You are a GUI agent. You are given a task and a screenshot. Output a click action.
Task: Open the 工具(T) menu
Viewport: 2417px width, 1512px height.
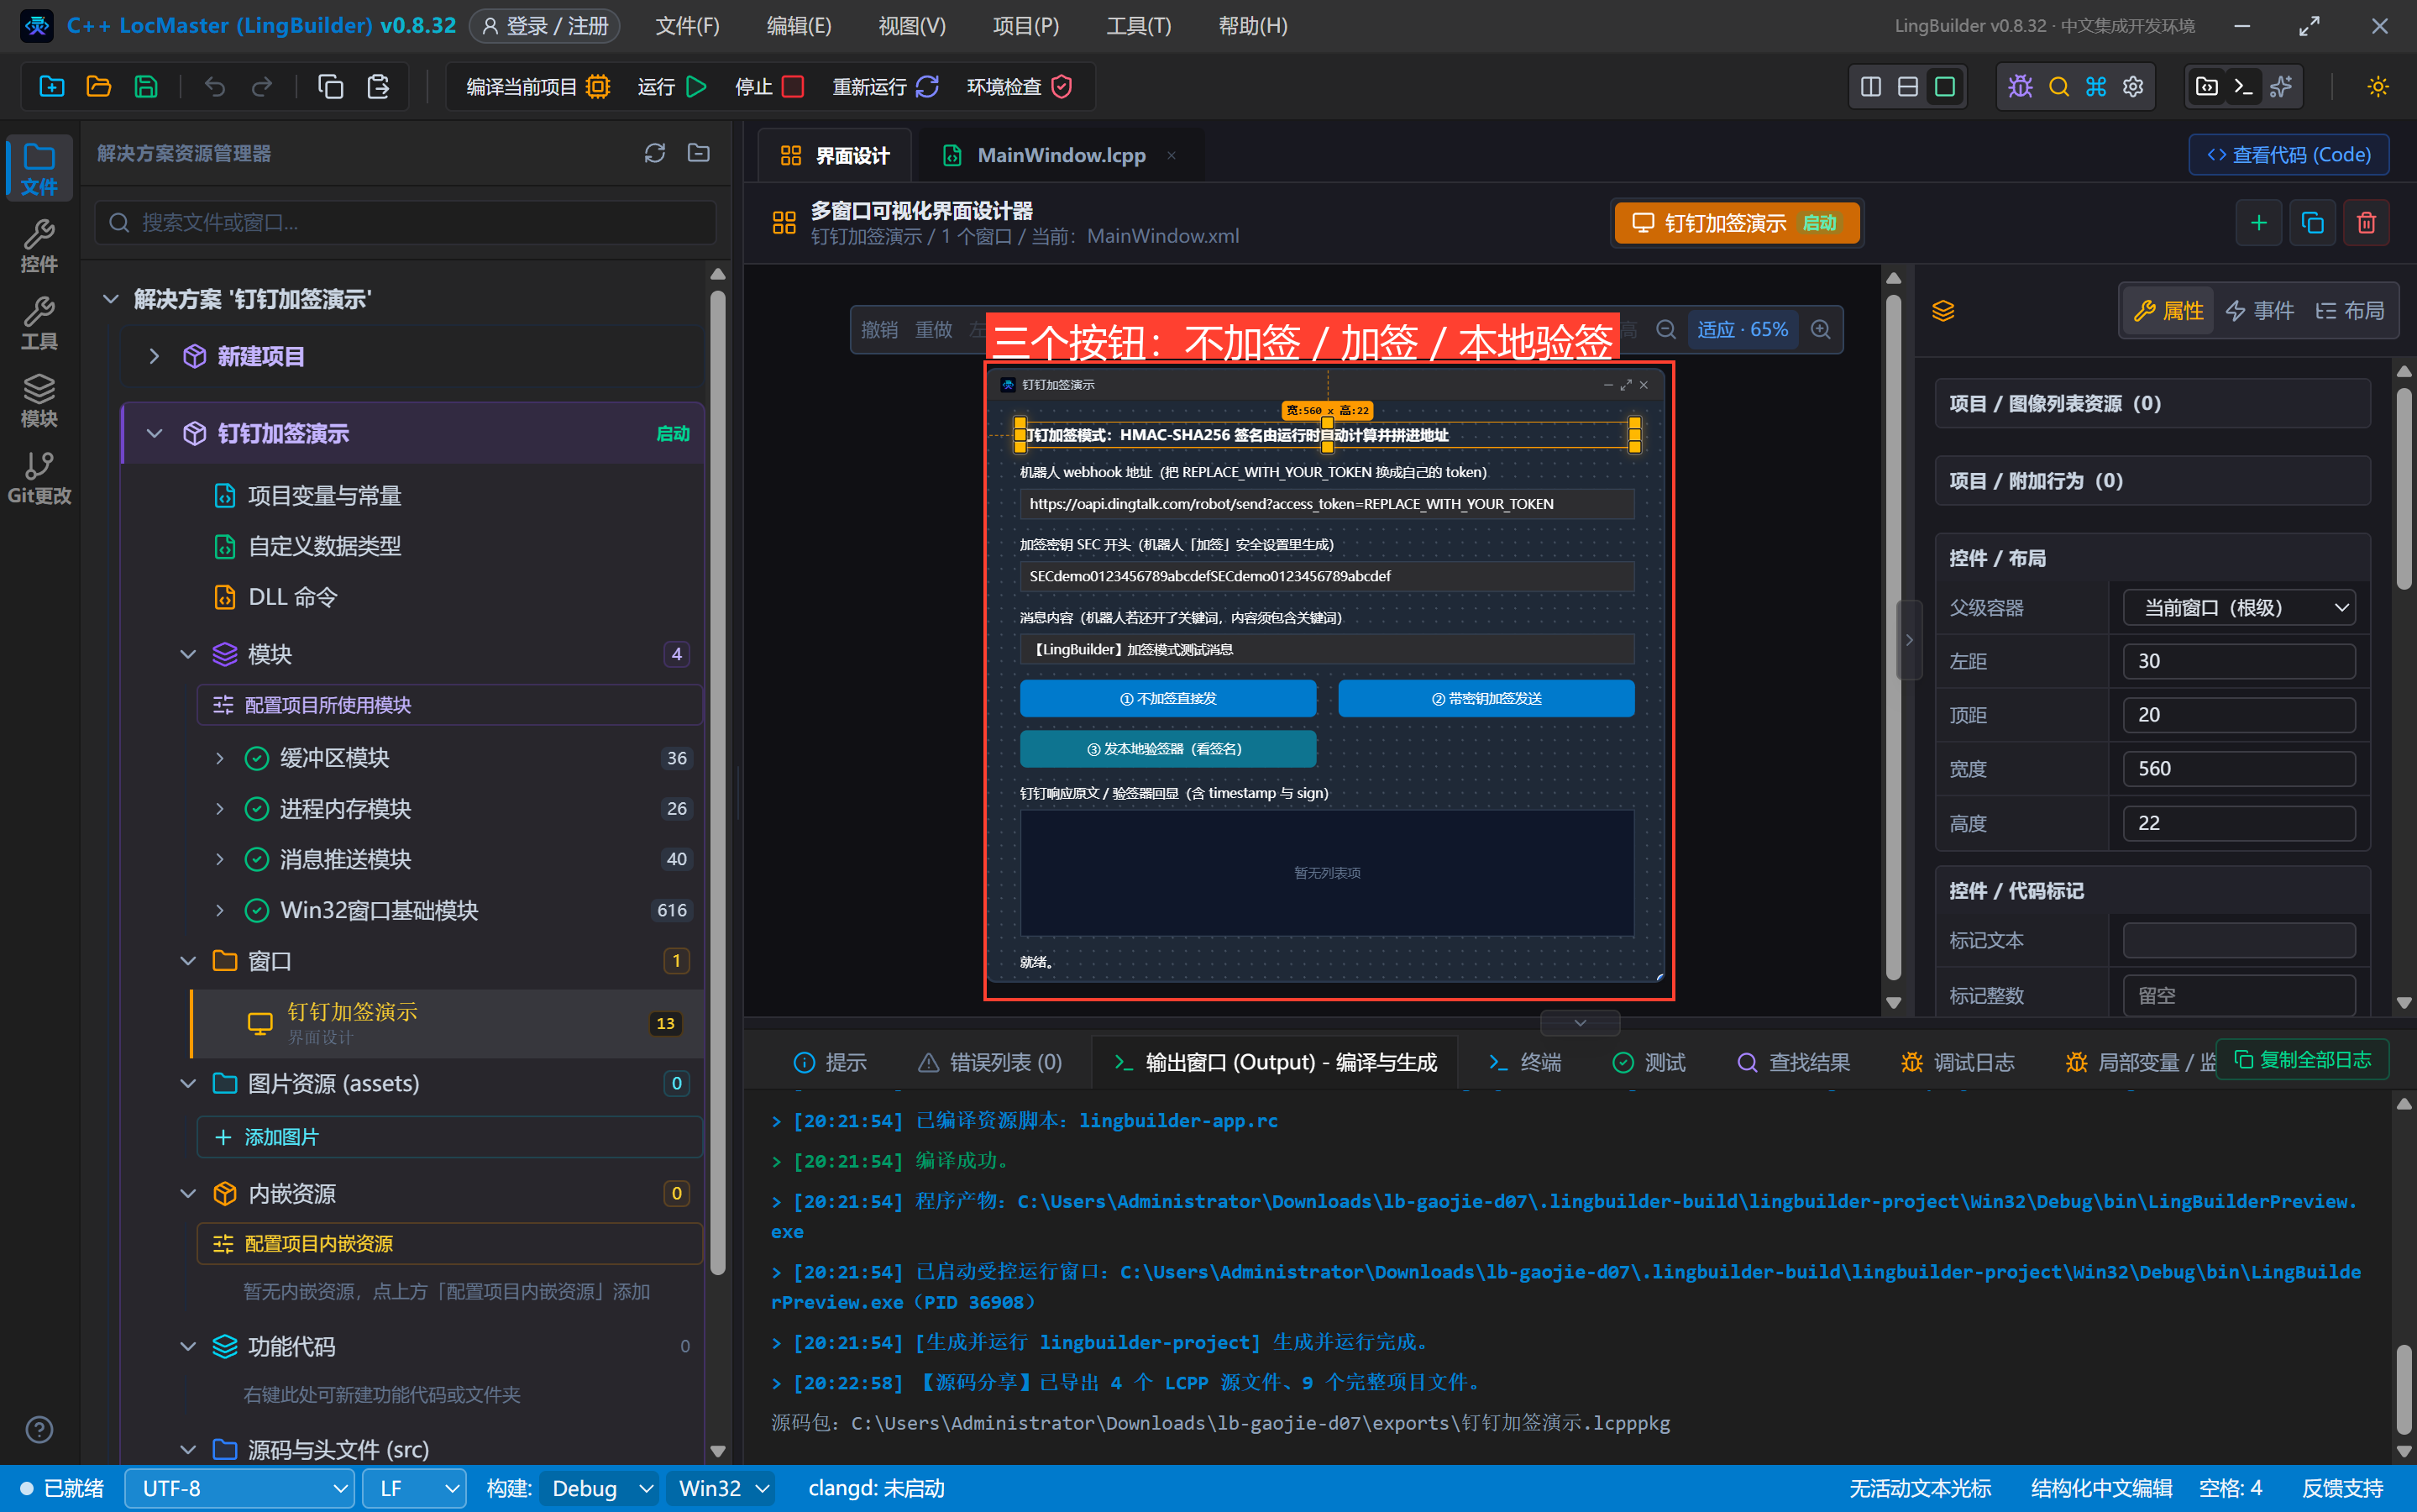1139,26
